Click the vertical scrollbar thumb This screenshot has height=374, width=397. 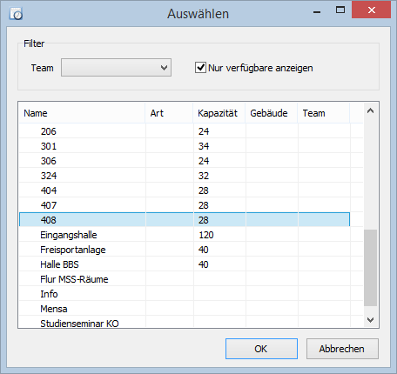[x=370, y=268]
